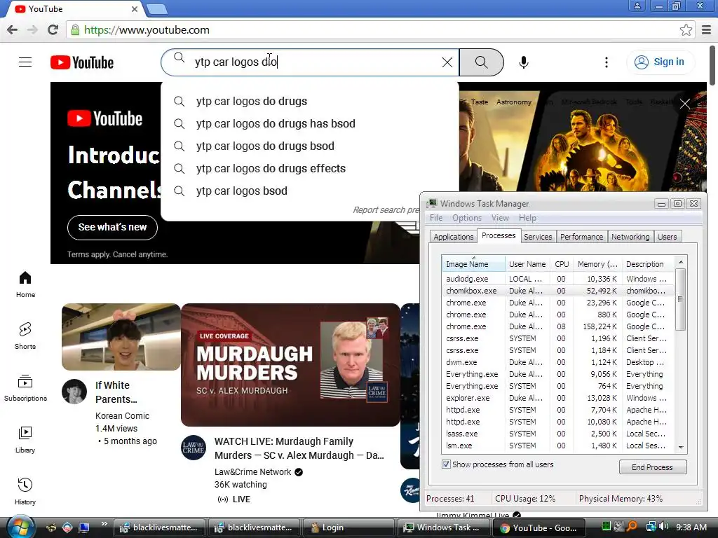Open Subscriptions in the sidebar
The width and height of the screenshot is (718, 538).
[x=25, y=388]
